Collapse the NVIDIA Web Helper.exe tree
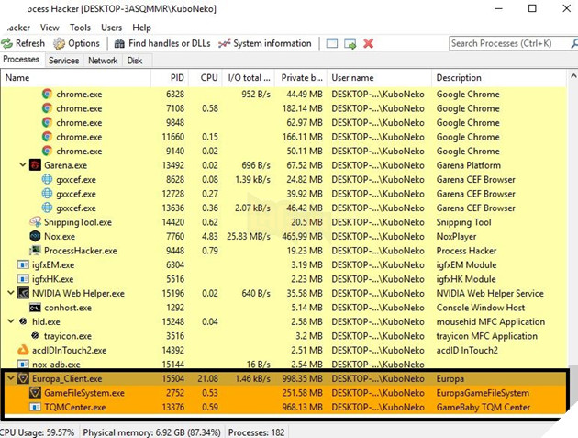This screenshot has width=578, height=438. [11, 293]
